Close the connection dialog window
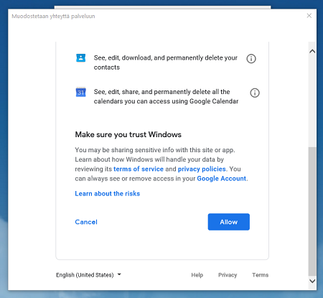 309,16
